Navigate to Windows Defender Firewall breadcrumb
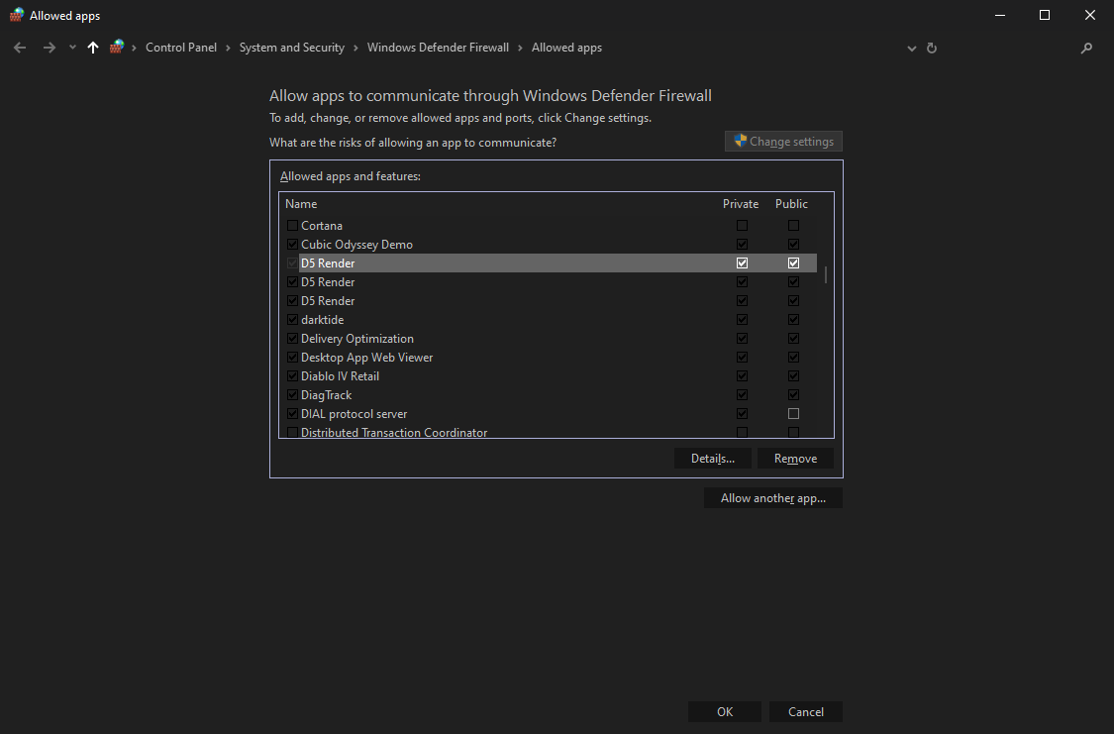This screenshot has width=1114, height=734. tap(438, 48)
